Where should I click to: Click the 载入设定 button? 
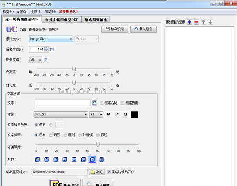[x=143, y=29]
